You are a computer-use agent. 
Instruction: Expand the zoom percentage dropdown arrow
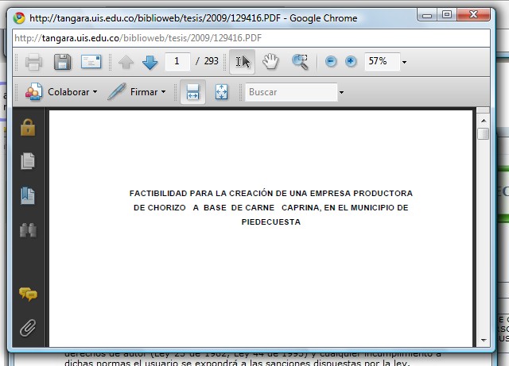point(404,62)
